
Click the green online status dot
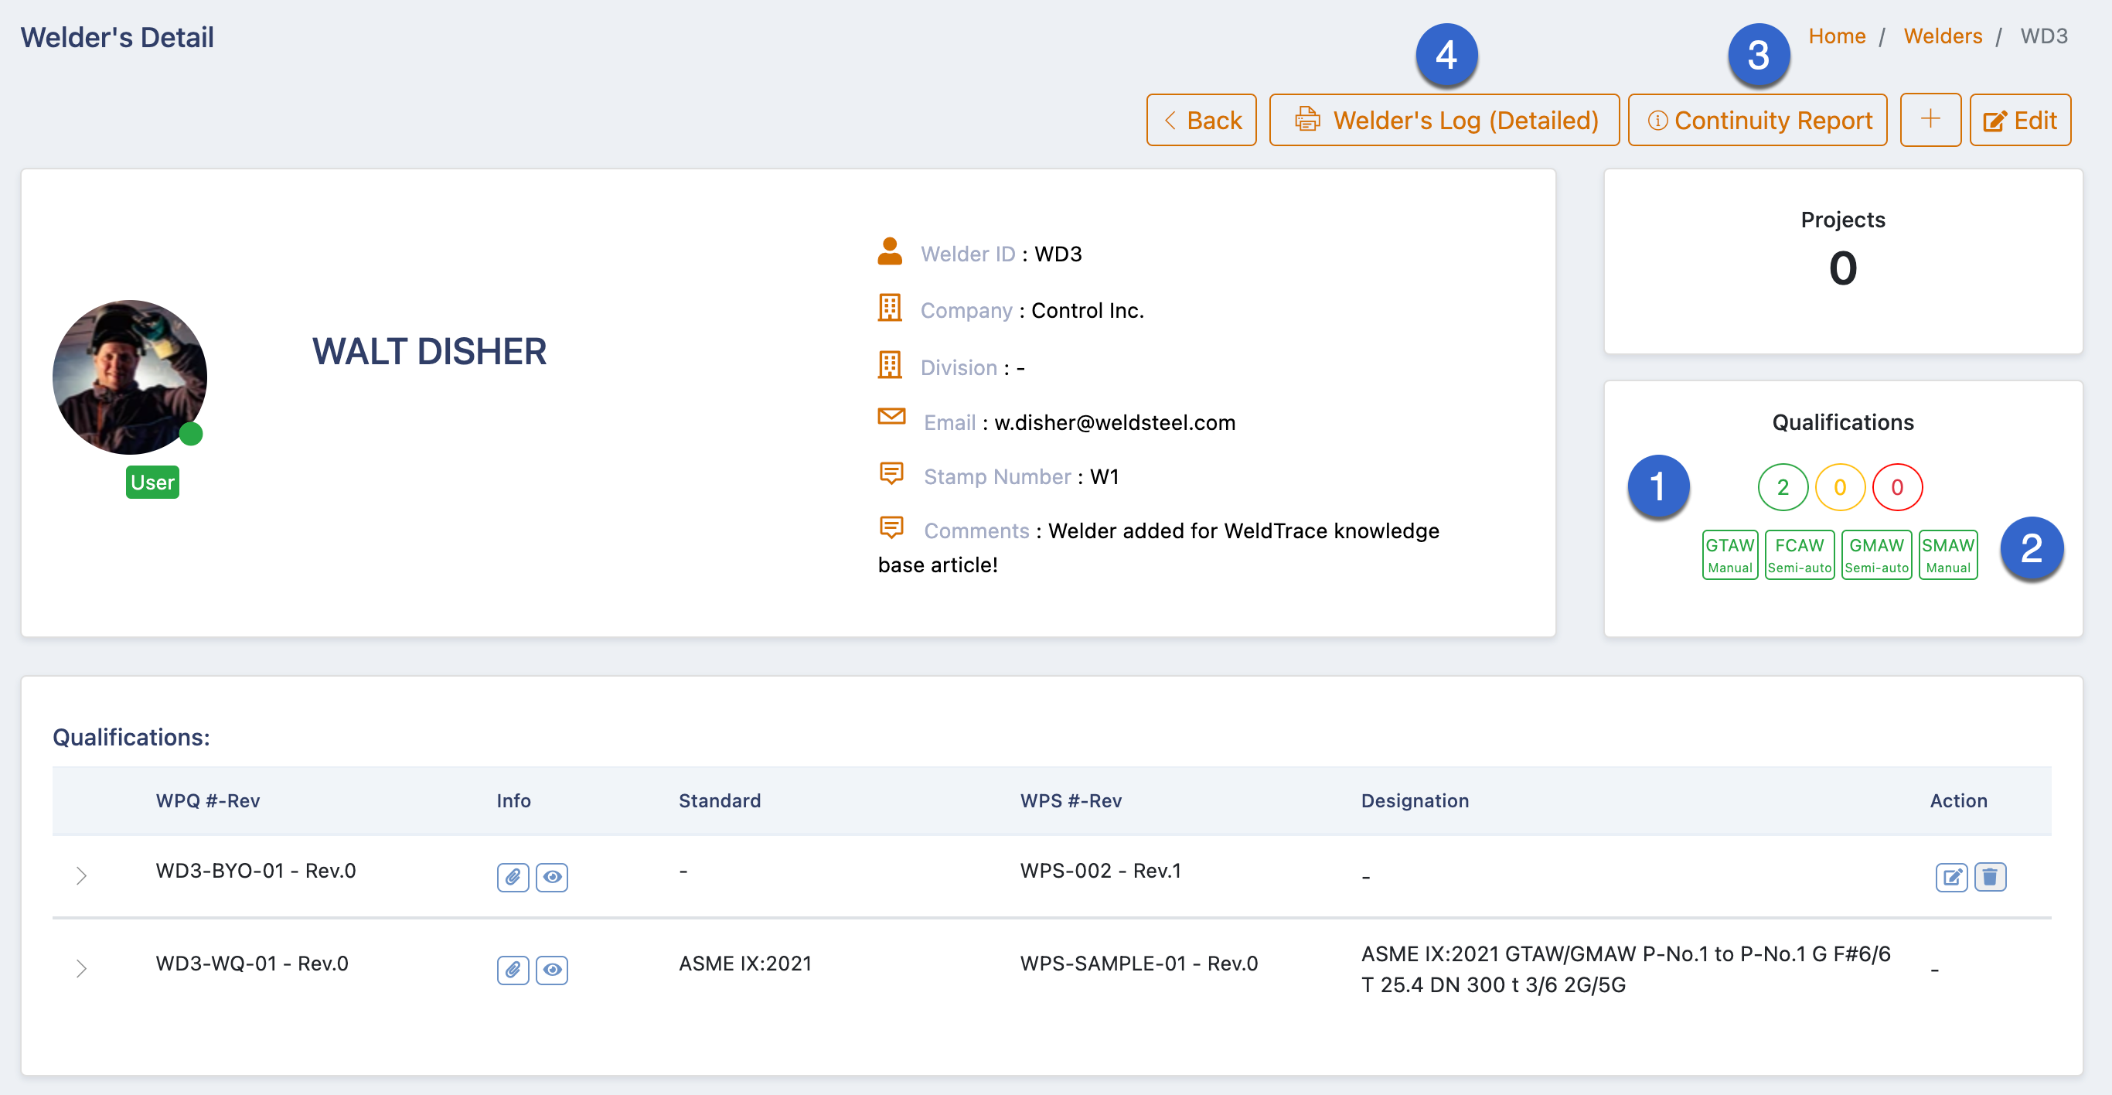coord(191,433)
